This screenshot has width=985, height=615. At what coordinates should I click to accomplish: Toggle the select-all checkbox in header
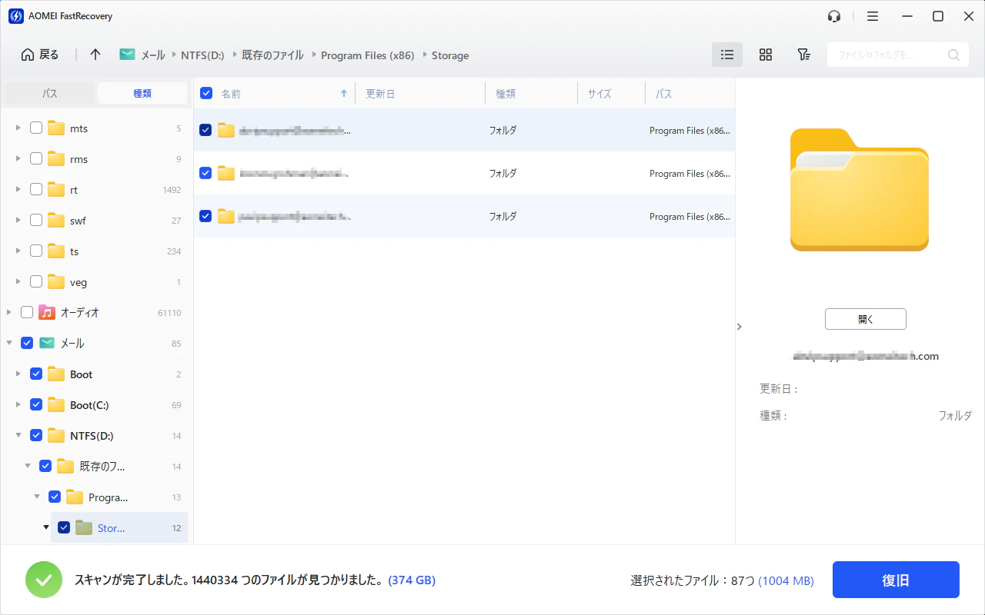[206, 93]
